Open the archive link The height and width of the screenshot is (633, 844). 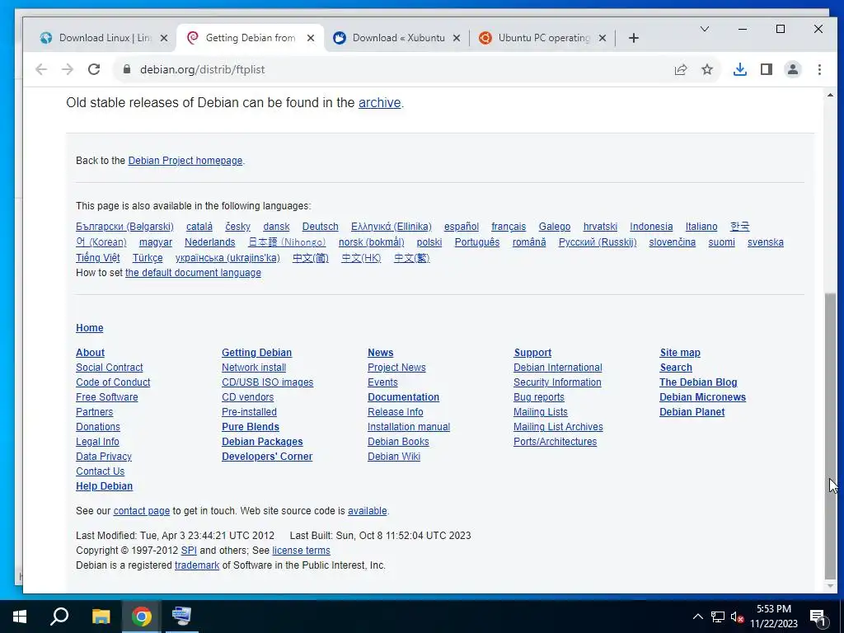(379, 103)
